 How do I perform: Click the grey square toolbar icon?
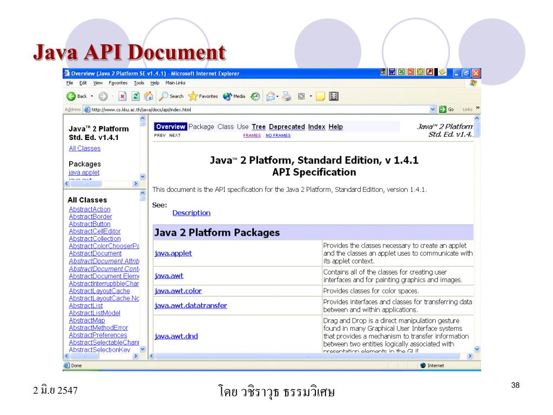click(x=301, y=96)
